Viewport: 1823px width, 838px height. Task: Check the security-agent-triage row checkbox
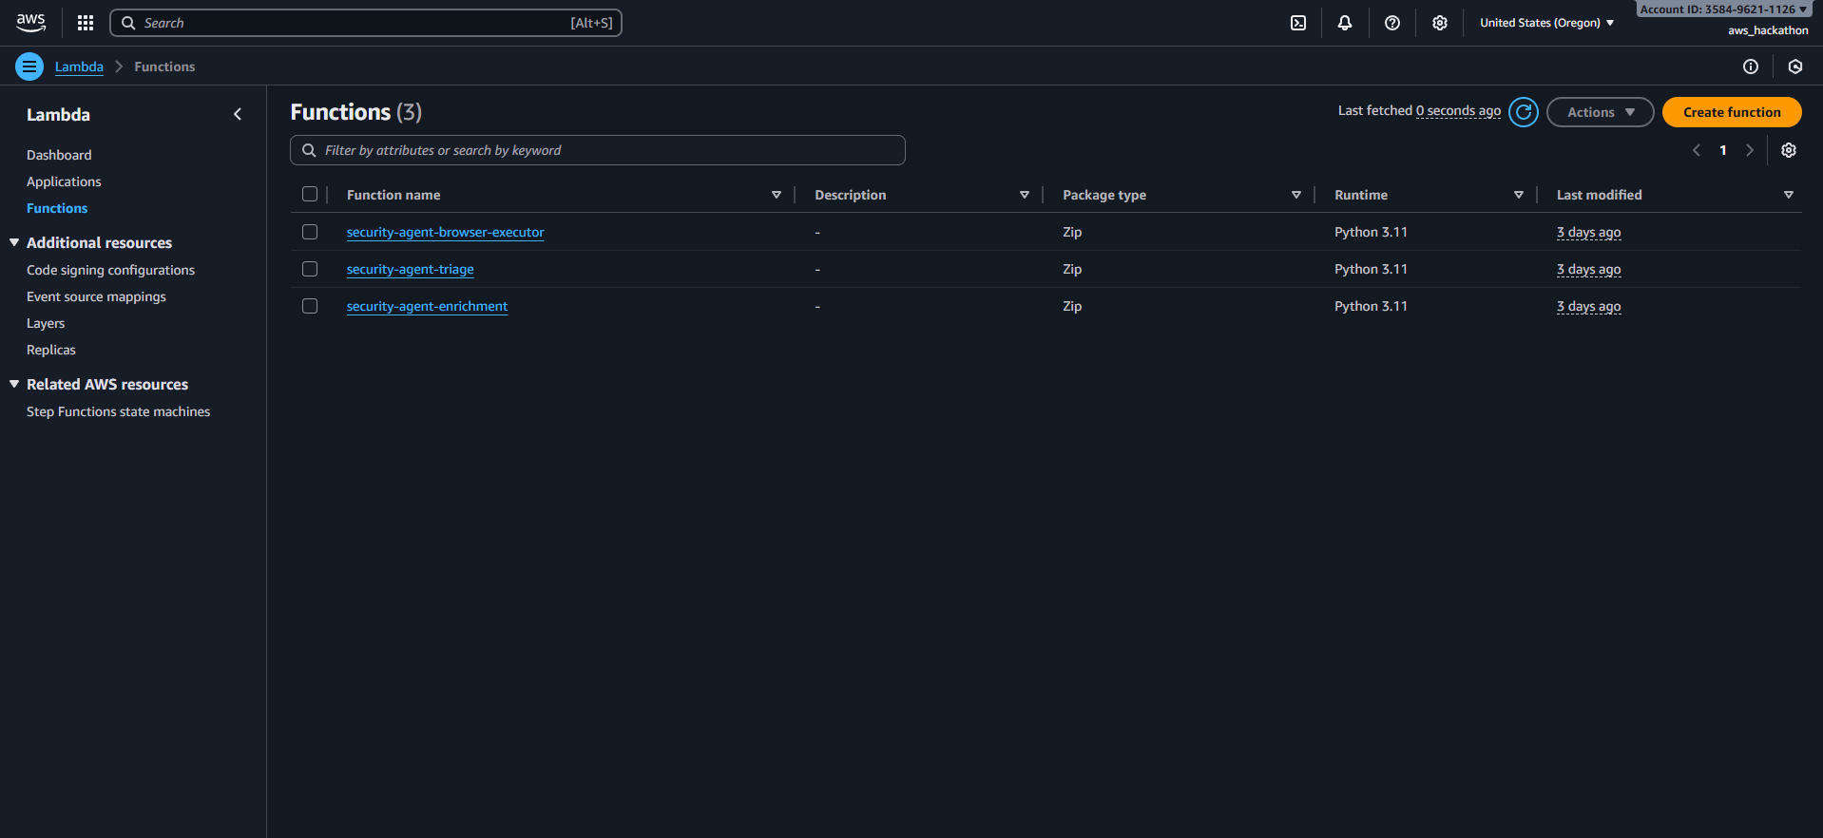(310, 269)
